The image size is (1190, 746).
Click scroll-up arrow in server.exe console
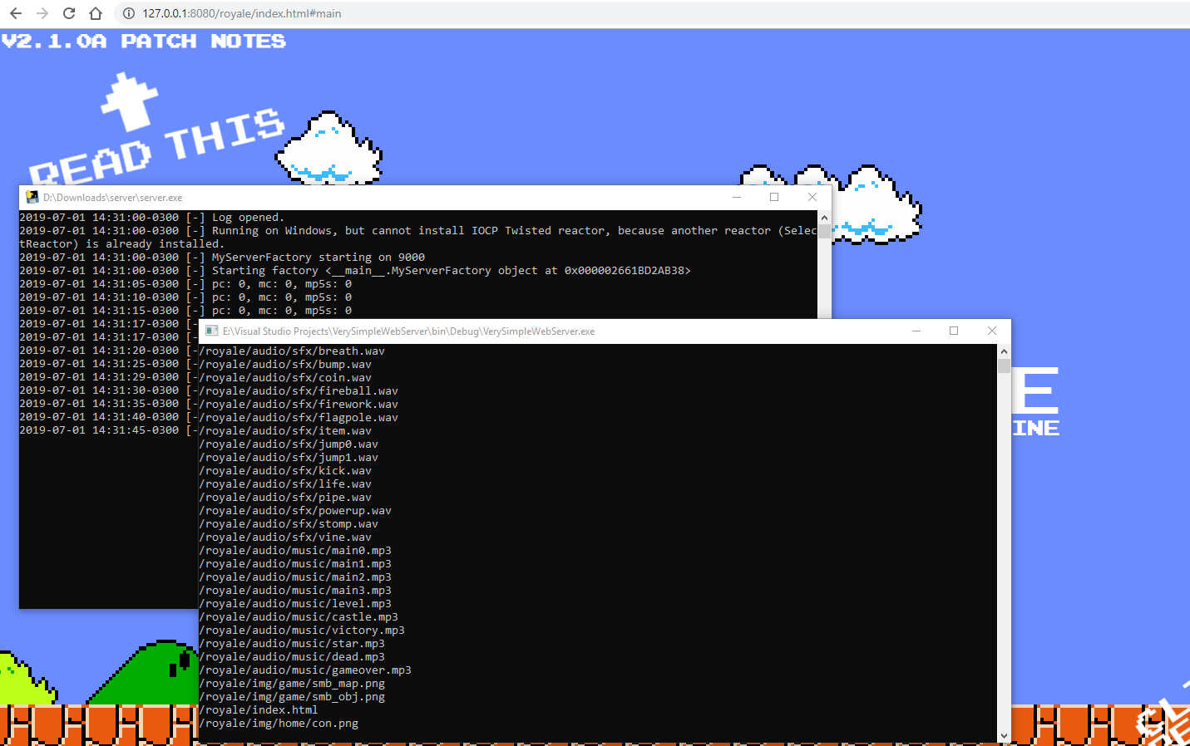824,217
